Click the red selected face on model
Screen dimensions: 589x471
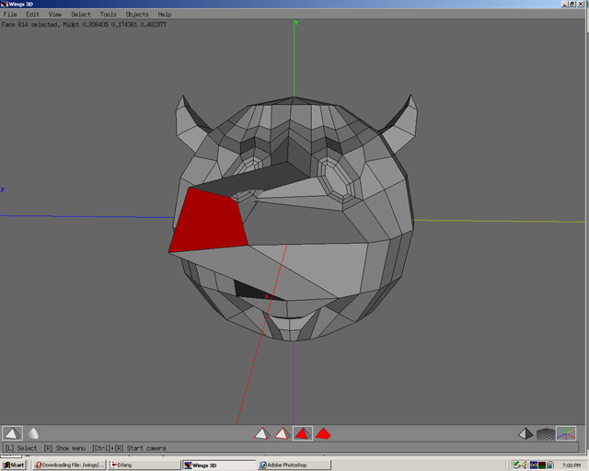coord(209,222)
